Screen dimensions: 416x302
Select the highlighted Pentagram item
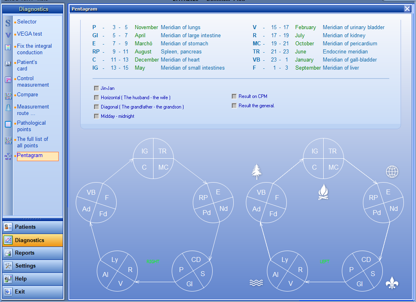point(38,156)
